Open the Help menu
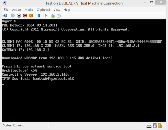This screenshot has height=130, width=168. 67,10
